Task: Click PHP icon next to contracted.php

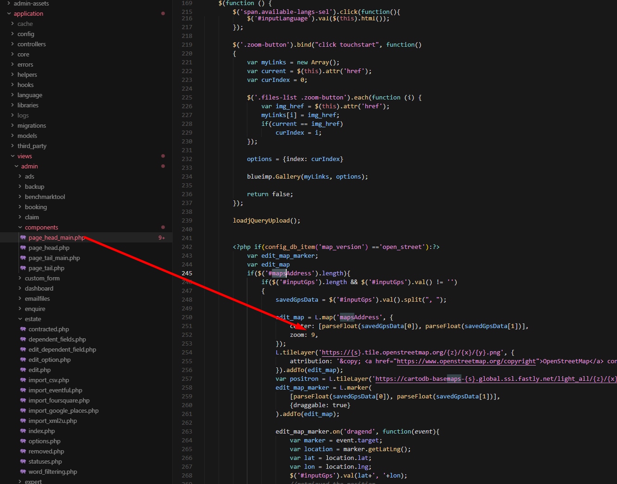Action: [x=23, y=329]
